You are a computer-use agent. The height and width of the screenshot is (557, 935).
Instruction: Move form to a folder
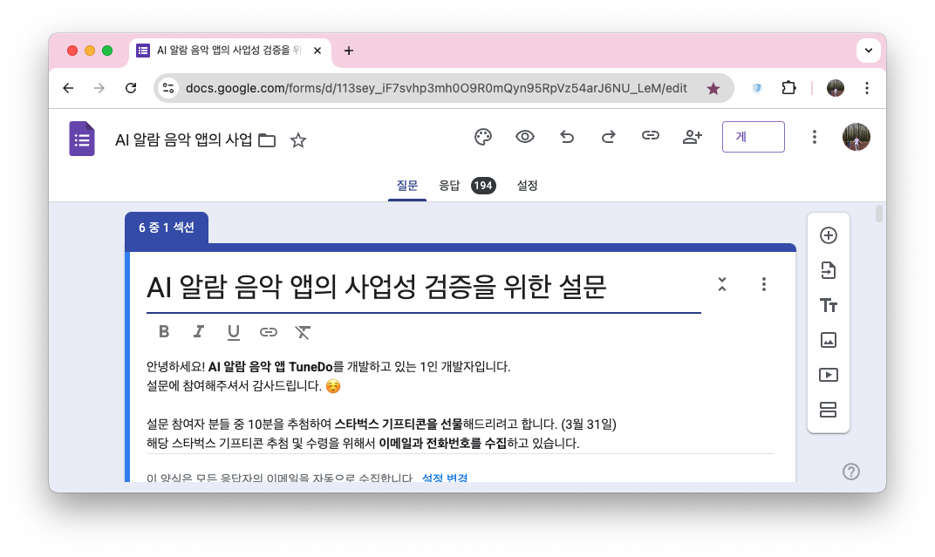267,140
